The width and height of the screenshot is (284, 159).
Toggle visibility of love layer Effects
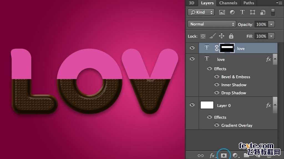click(x=209, y=68)
